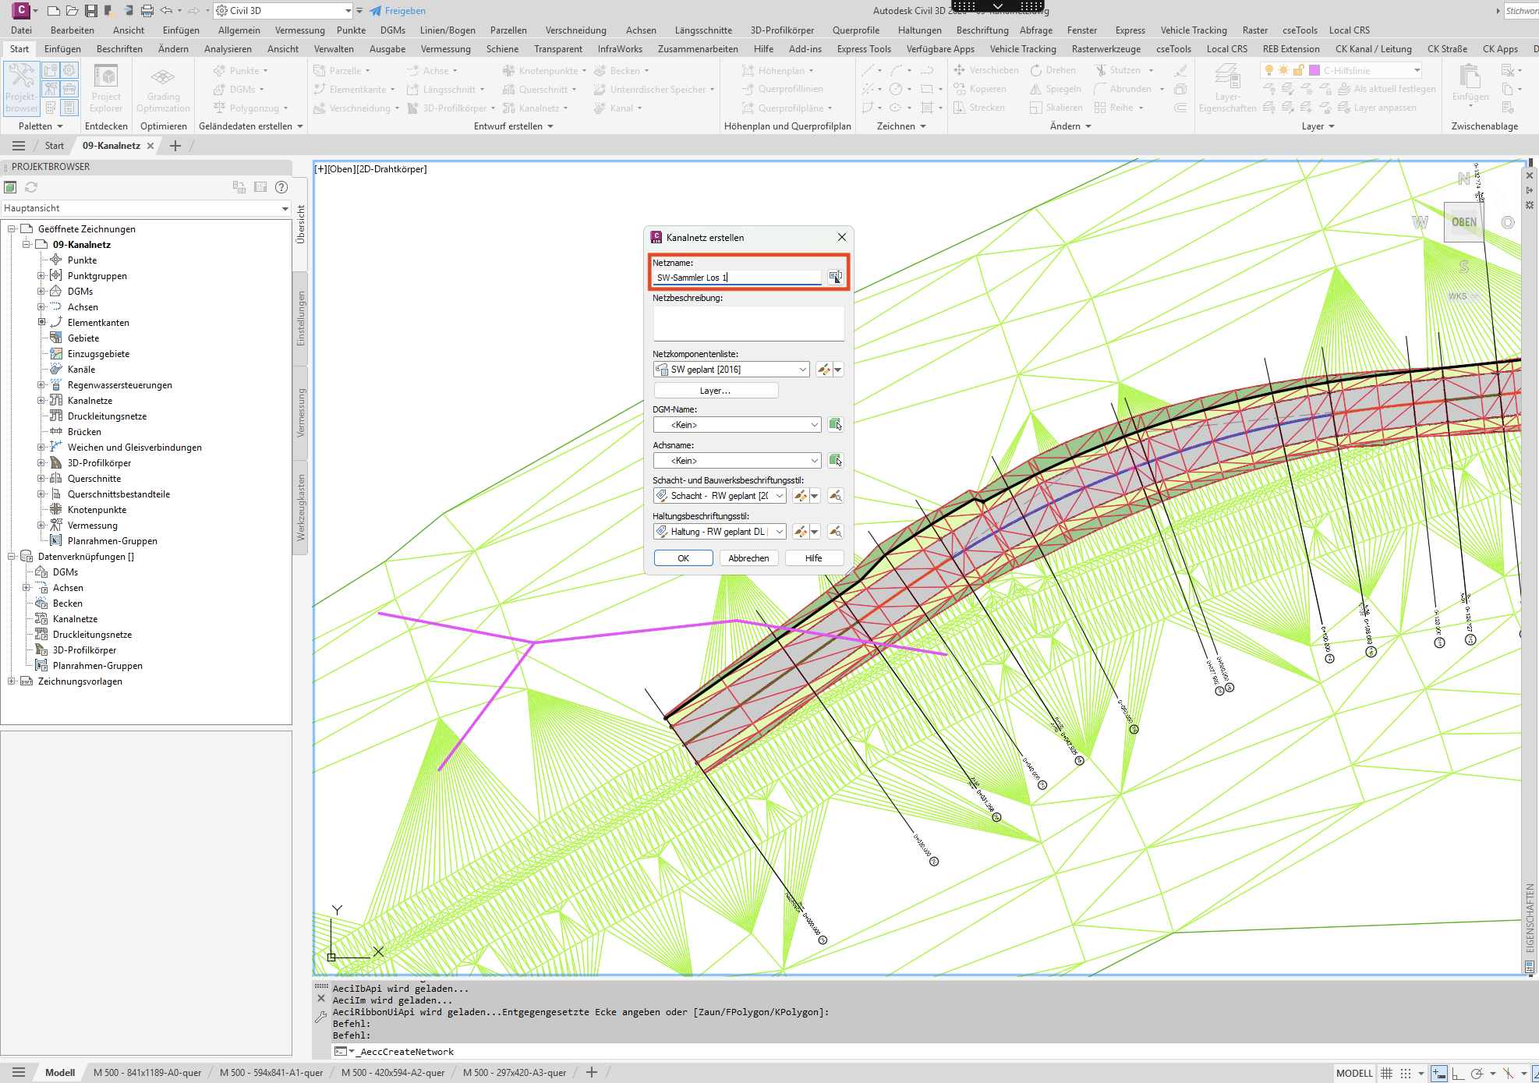The image size is (1539, 1083).
Task: Open the Analysieren ribbon tab
Action: [x=228, y=48]
